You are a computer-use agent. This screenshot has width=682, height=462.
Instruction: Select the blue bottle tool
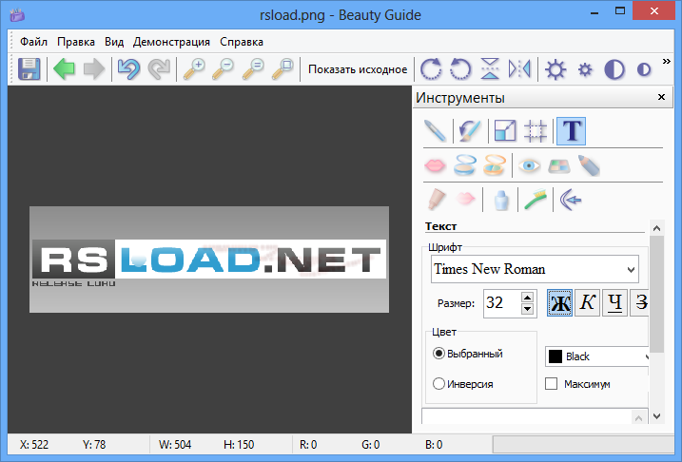tap(500, 200)
